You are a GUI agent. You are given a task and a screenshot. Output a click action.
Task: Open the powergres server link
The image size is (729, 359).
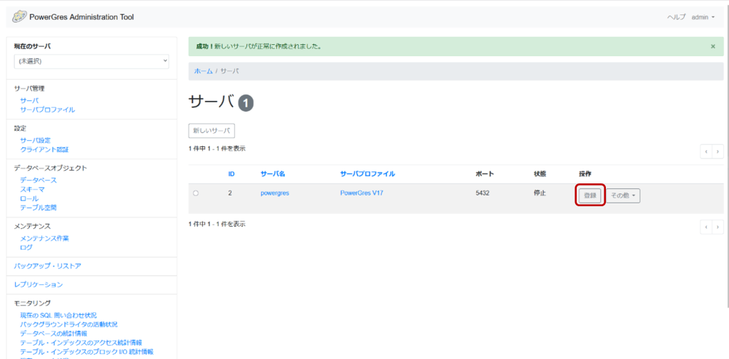click(275, 193)
